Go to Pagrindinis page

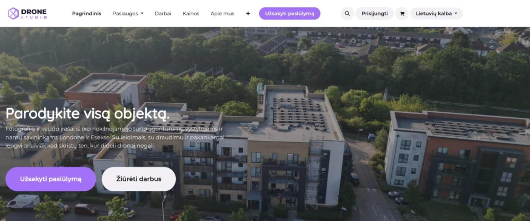86,14
